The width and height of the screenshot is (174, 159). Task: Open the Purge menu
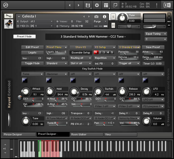coord(100,21)
